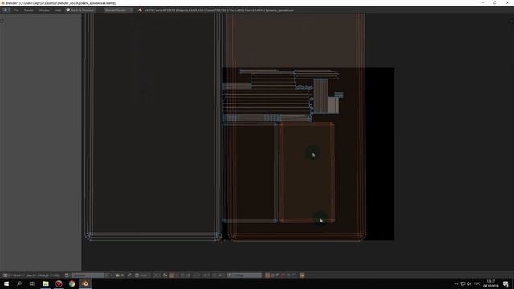Open the network tray icon

point(463,283)
